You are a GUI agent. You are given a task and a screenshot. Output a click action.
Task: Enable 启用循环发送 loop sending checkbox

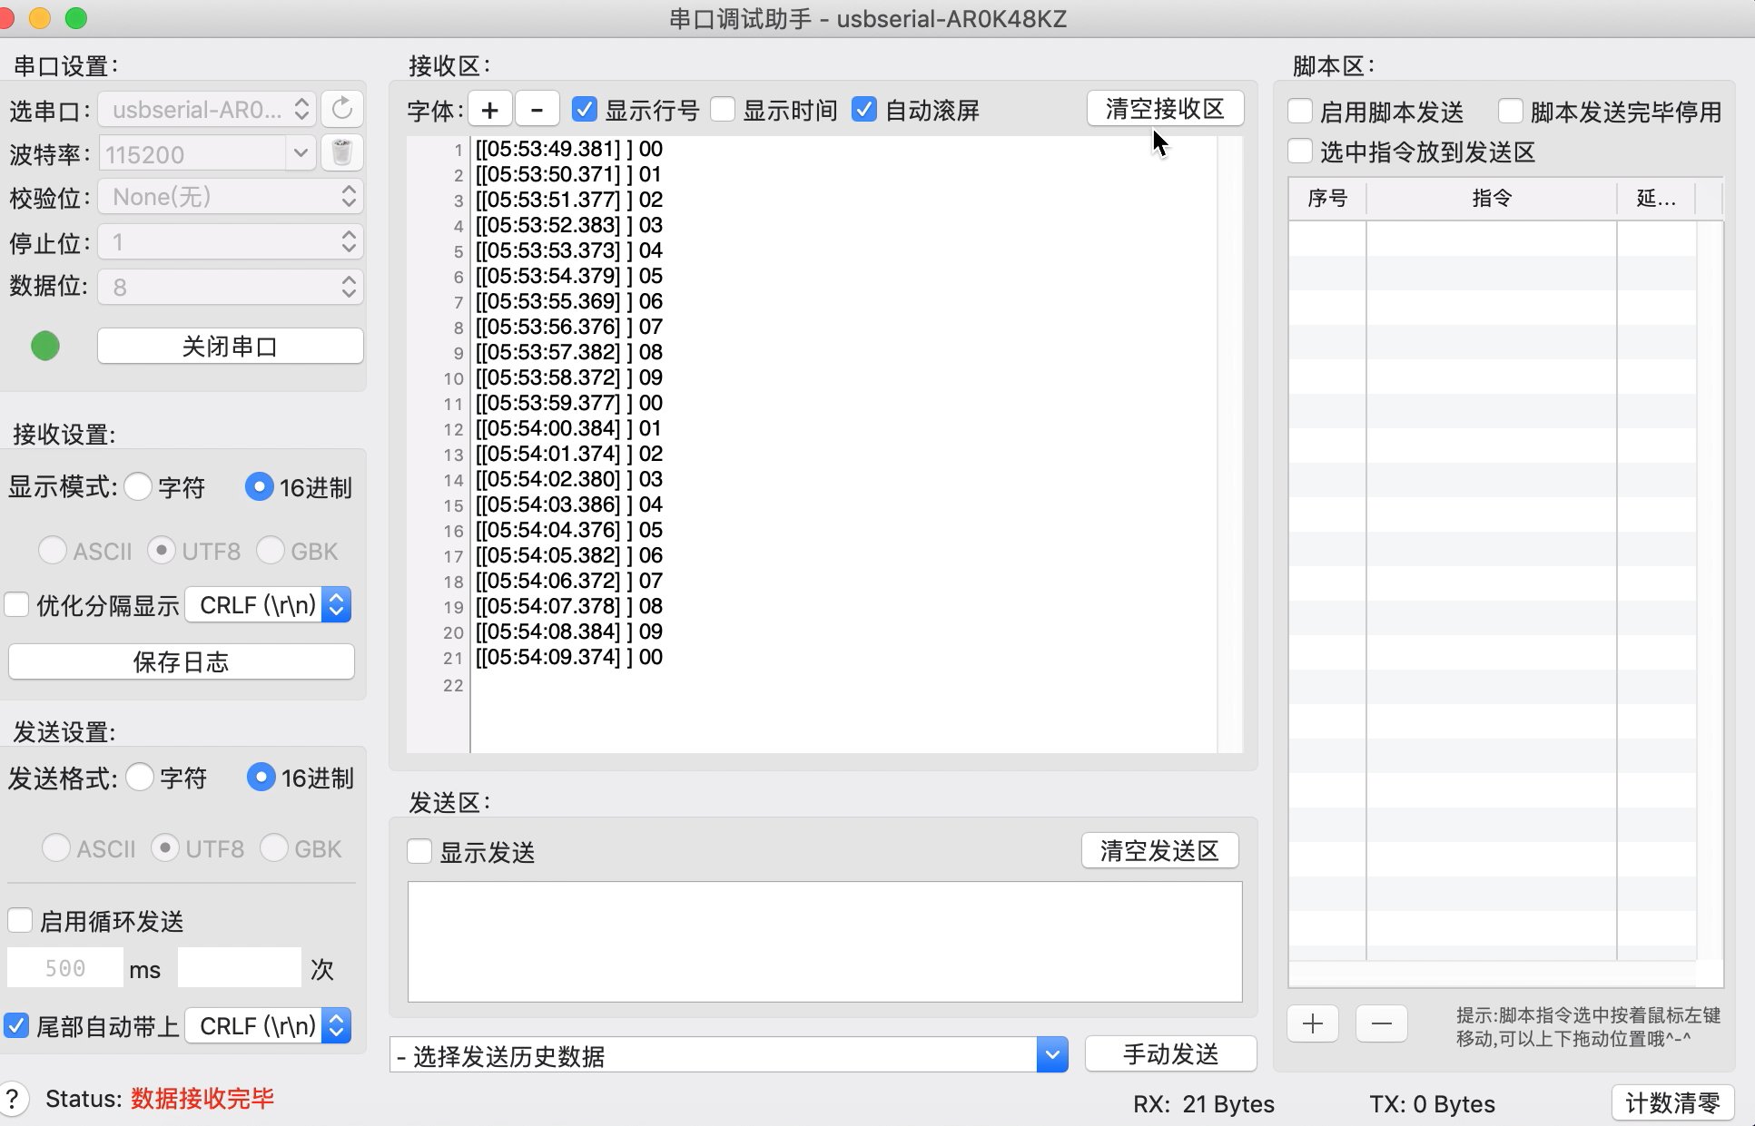point(20,921)
